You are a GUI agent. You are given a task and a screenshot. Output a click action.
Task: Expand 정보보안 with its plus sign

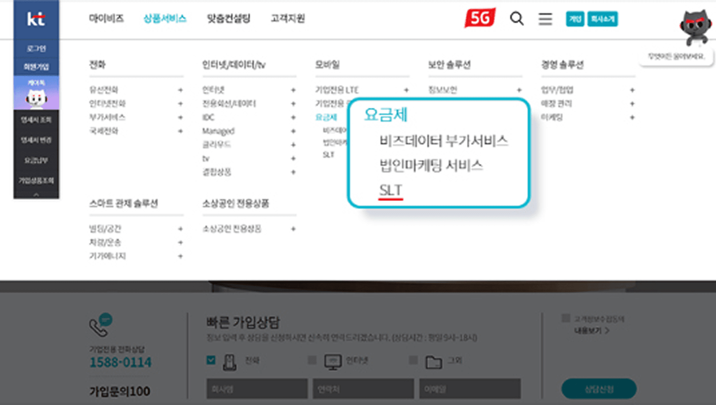519,90
